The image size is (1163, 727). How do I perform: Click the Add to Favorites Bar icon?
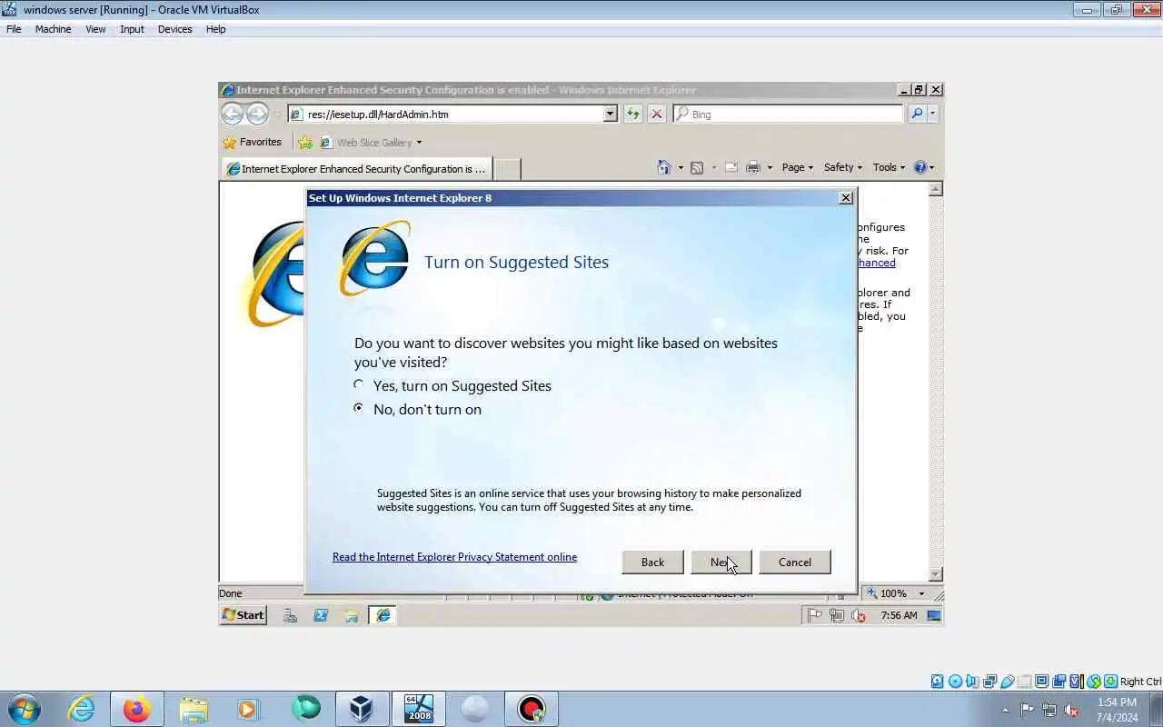(x=305, y=143)
